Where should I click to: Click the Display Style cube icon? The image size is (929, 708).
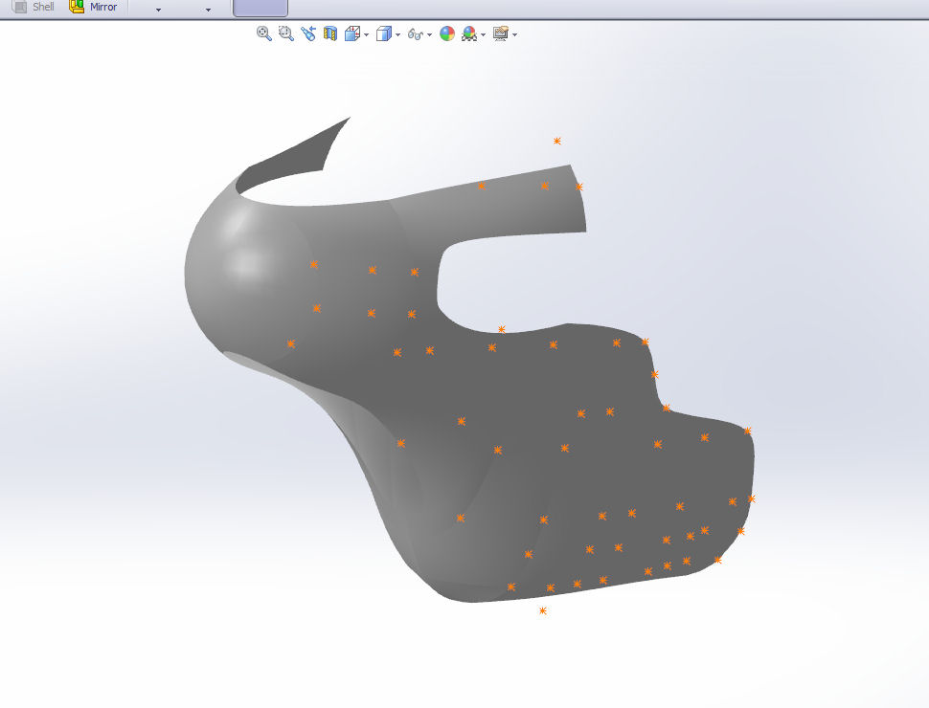pos(383,33)
